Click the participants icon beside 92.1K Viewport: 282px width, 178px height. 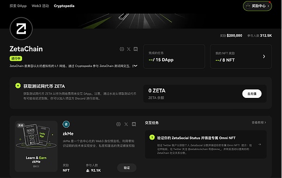coord(88,171)
